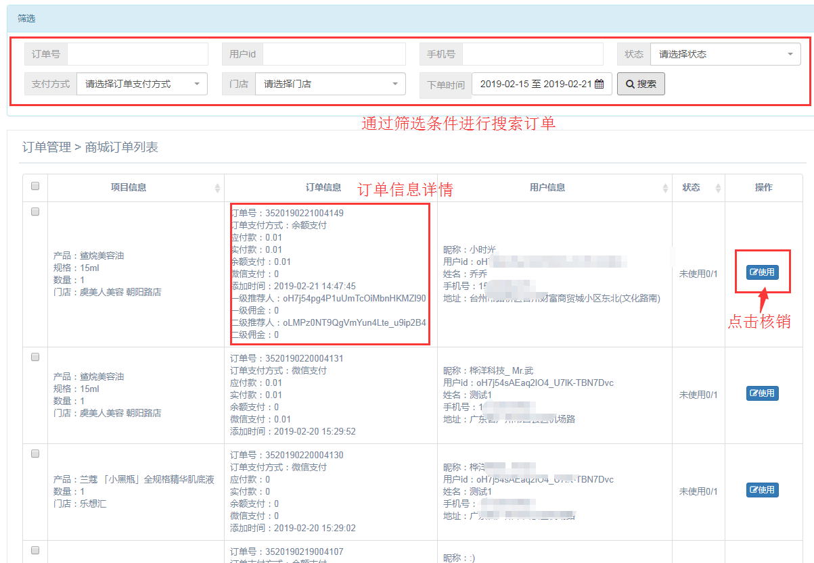Click the 手机号 phone number field
This screenshot has width=814, height=563.
[532, 54]
